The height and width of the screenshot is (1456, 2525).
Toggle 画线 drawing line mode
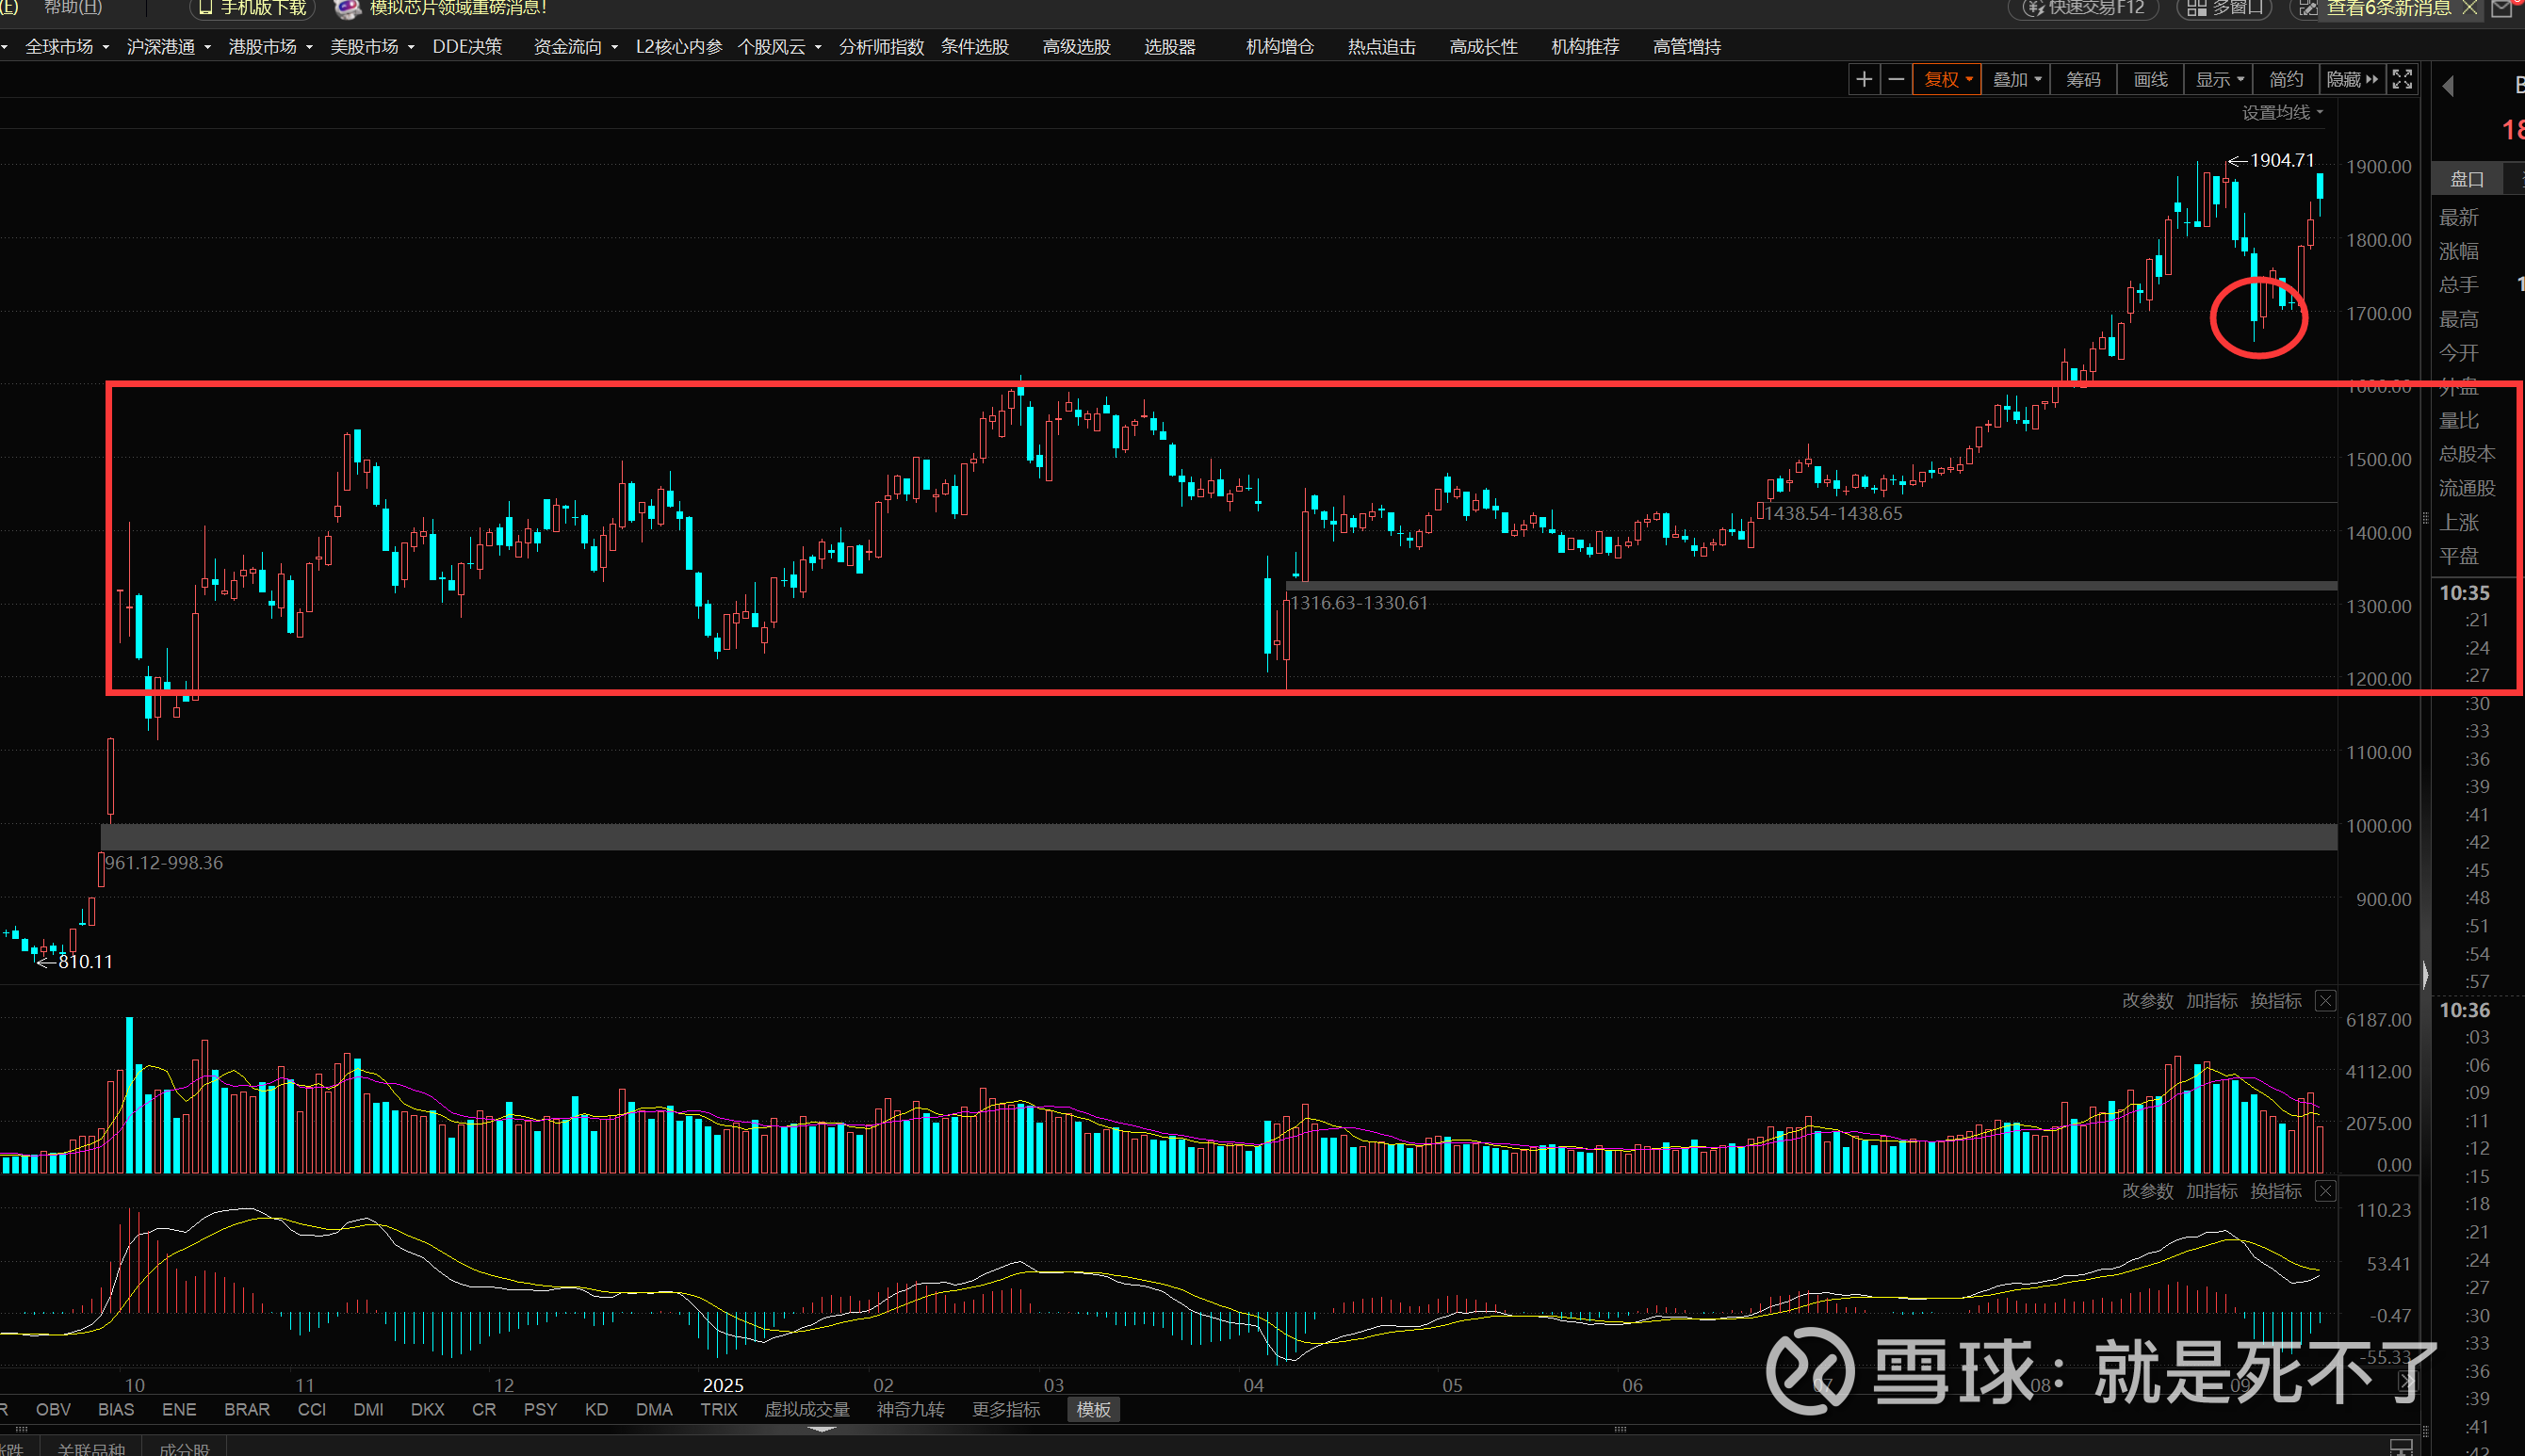(x=2150, y=80)
